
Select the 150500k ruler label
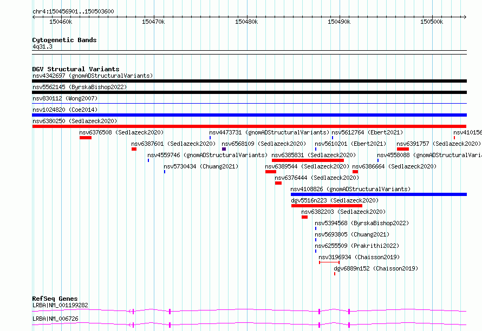point(432,22)
